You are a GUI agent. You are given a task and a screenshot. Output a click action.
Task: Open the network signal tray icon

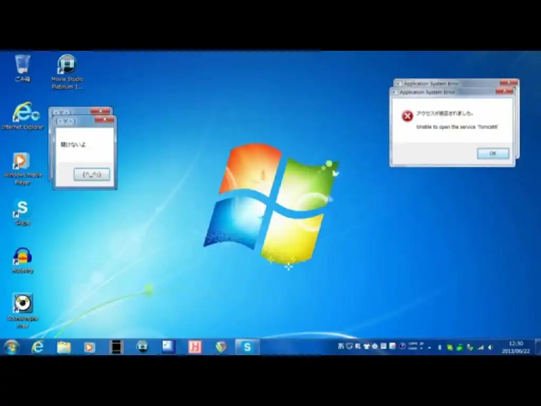(481, 348)
